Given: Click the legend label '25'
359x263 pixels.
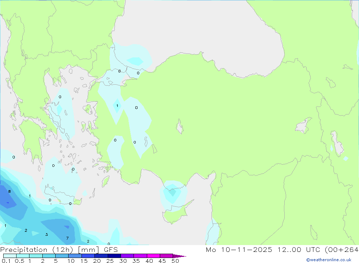Looking at the screenshot, I should tap(110, 261).
